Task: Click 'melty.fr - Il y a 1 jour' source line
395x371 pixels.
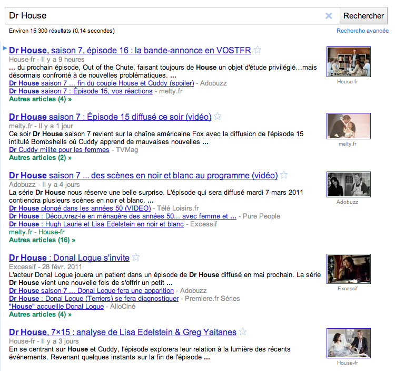Action: pyautogui.click(x=41, y=126)
